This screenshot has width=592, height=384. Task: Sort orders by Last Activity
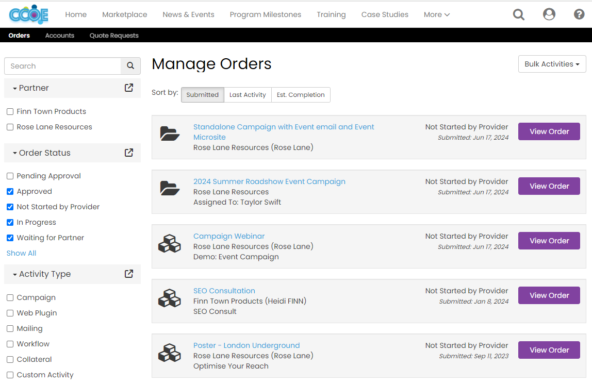248,95
